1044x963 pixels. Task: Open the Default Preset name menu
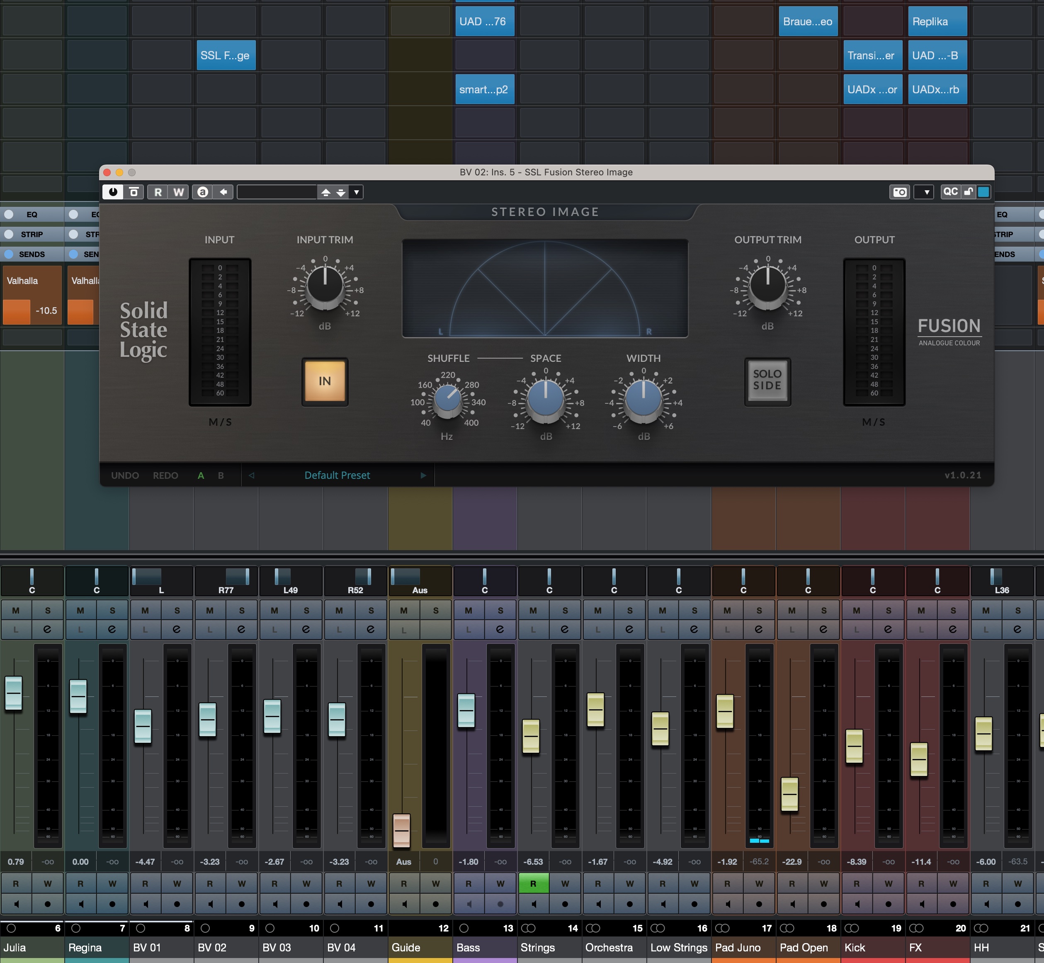pos(337,475)
